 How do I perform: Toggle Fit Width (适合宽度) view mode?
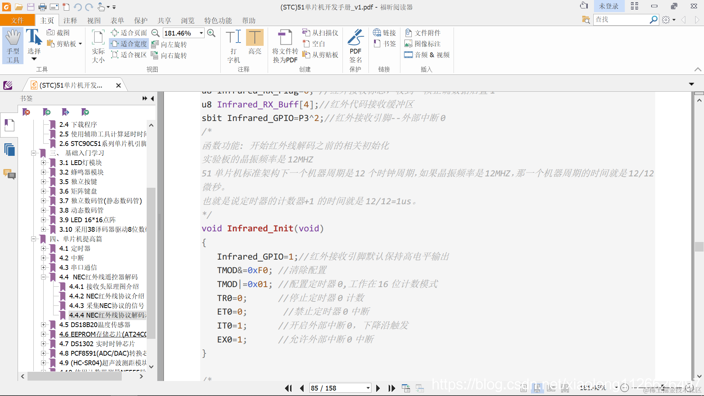pyautogui.click(x=129, y=44)
